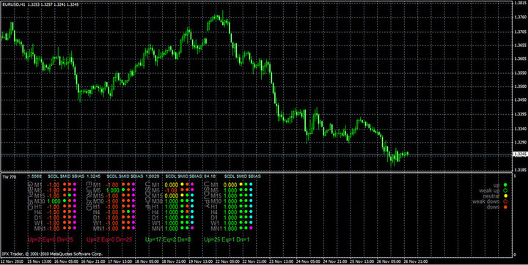The height and width of the screenshot is (265, 528).
Task: Click the USDJPY summary 'Up=25 Eq=1 Dn=1'
Action: (227, 239)
